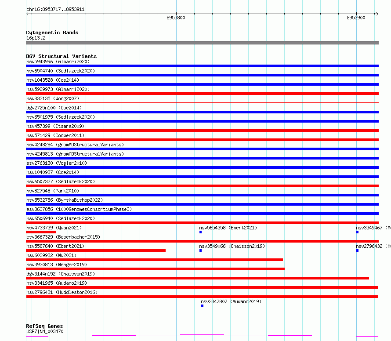Click the Cytogenetic Bands track title
Viewport: 391px width, 341px height.
tap(52, 33)
